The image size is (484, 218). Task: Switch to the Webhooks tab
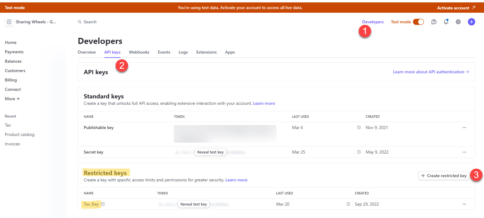139,52
